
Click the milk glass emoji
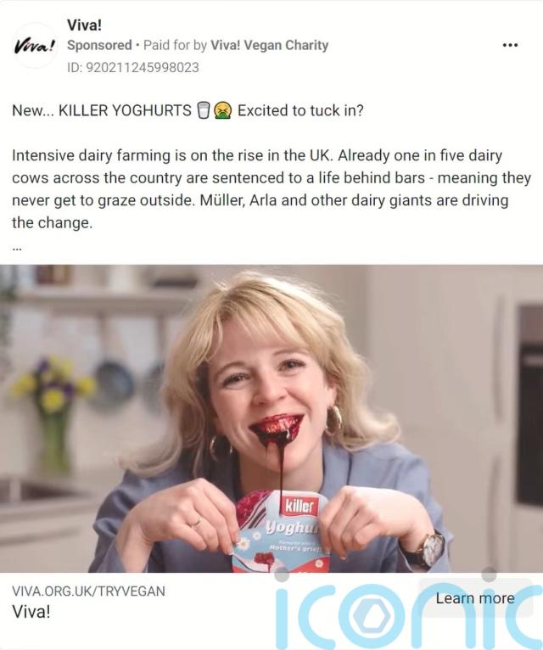pos(204,110)
